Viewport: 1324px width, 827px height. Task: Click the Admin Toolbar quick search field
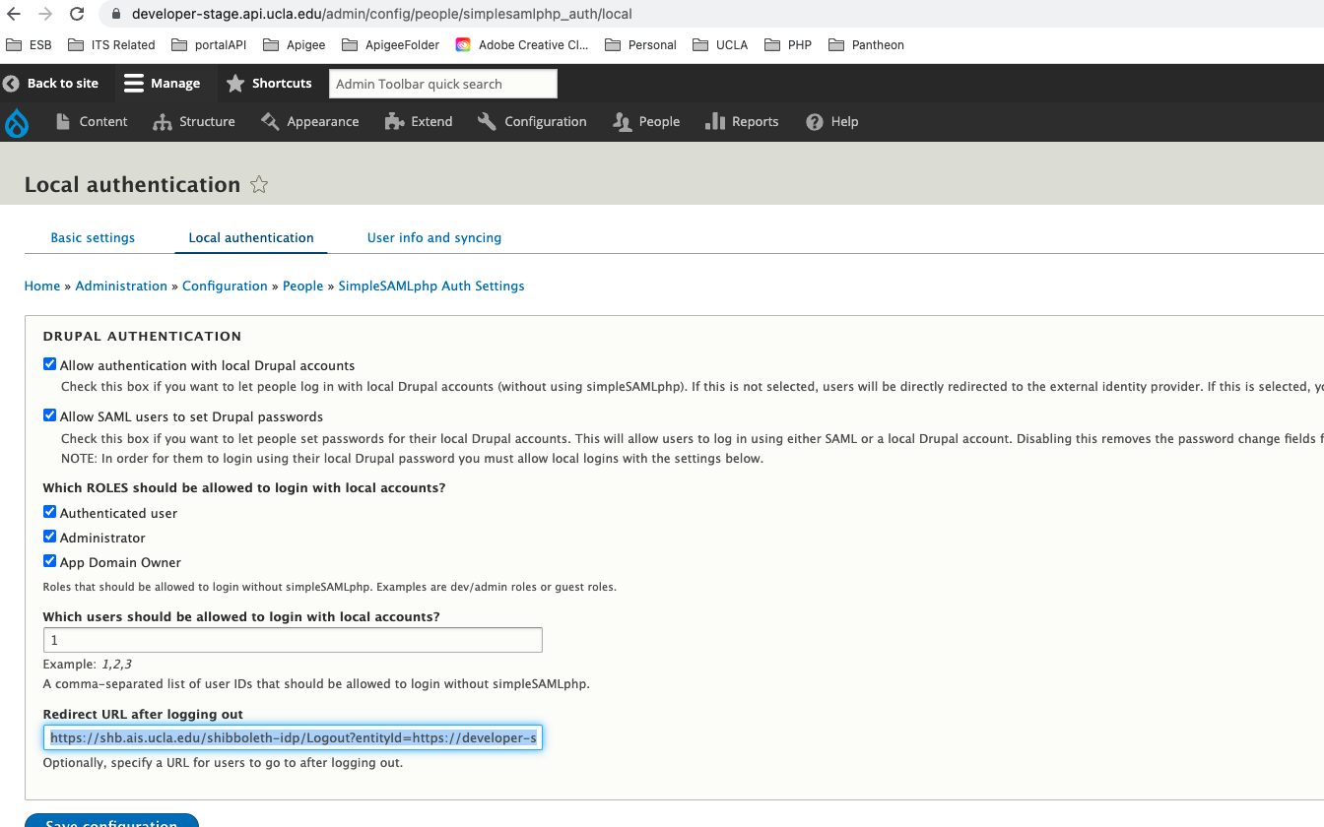(x=442, y=83)
